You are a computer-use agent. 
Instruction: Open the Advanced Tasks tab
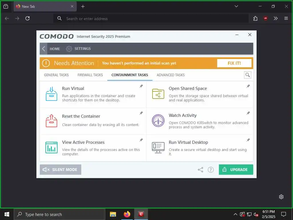pyautogui.click(x=171, y=75)
